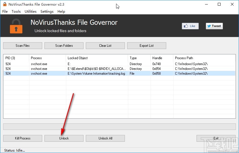Open the Settings menu

(x=47, y=12)
